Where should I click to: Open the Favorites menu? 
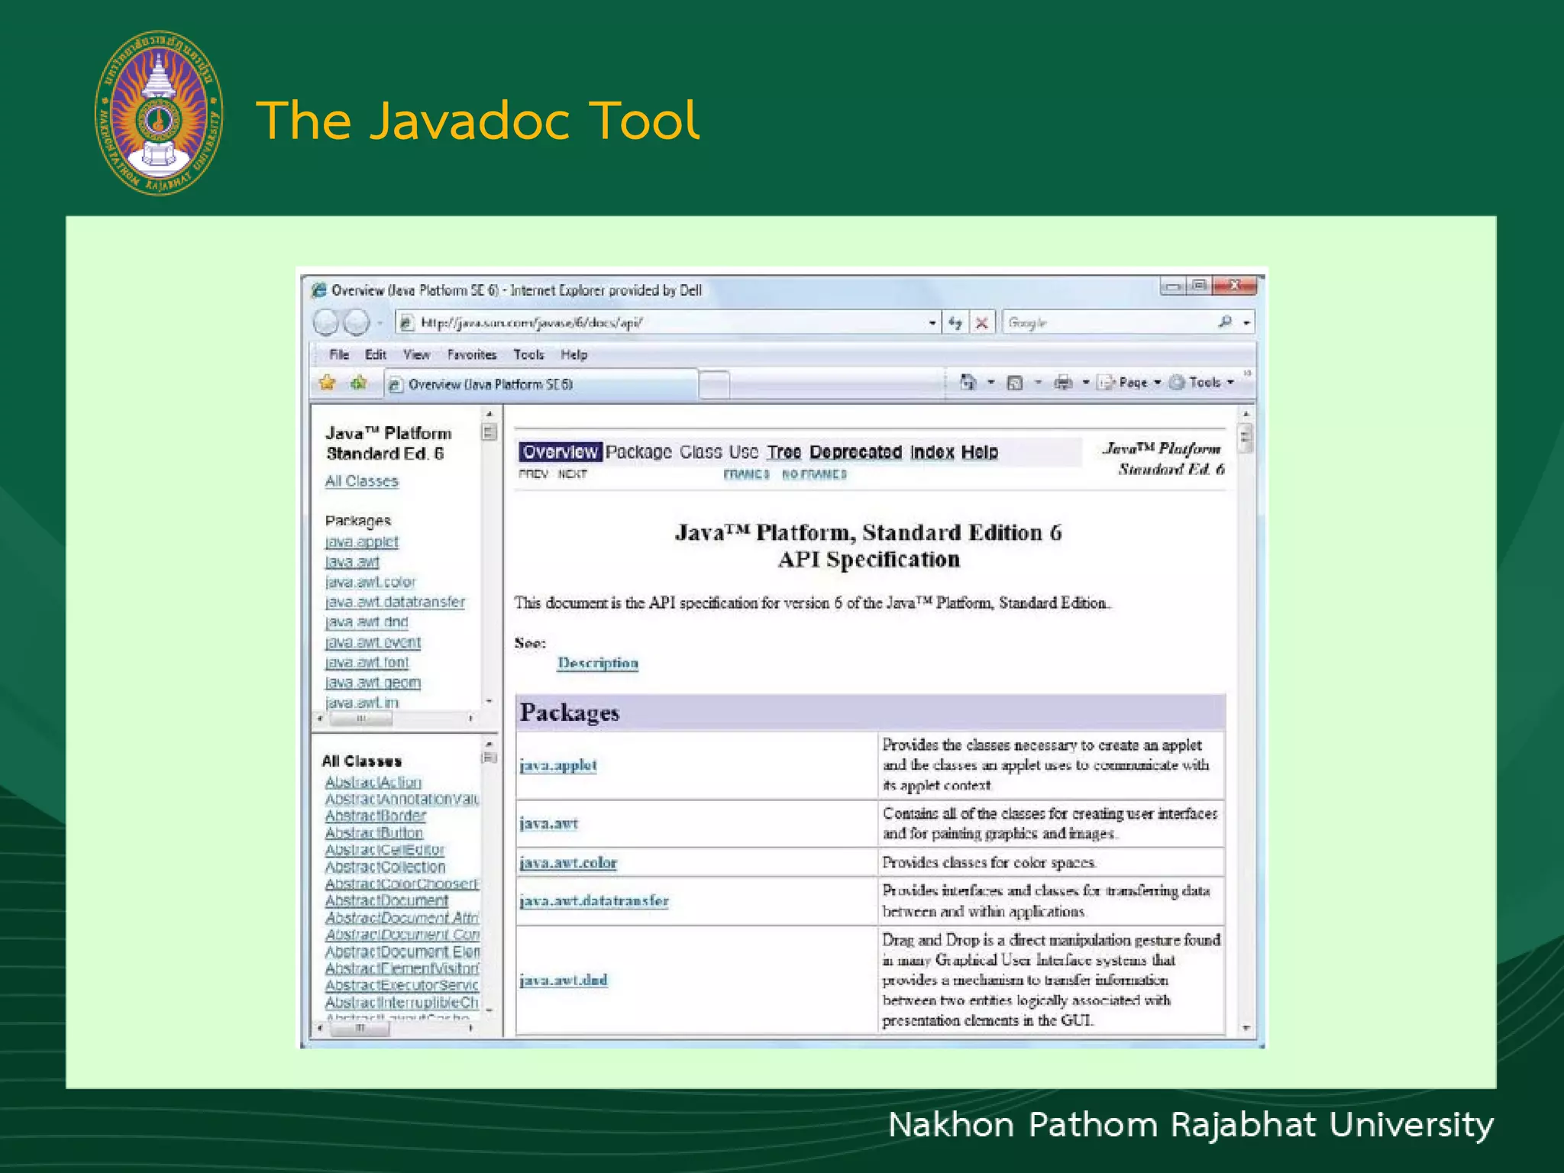[472, 354]
